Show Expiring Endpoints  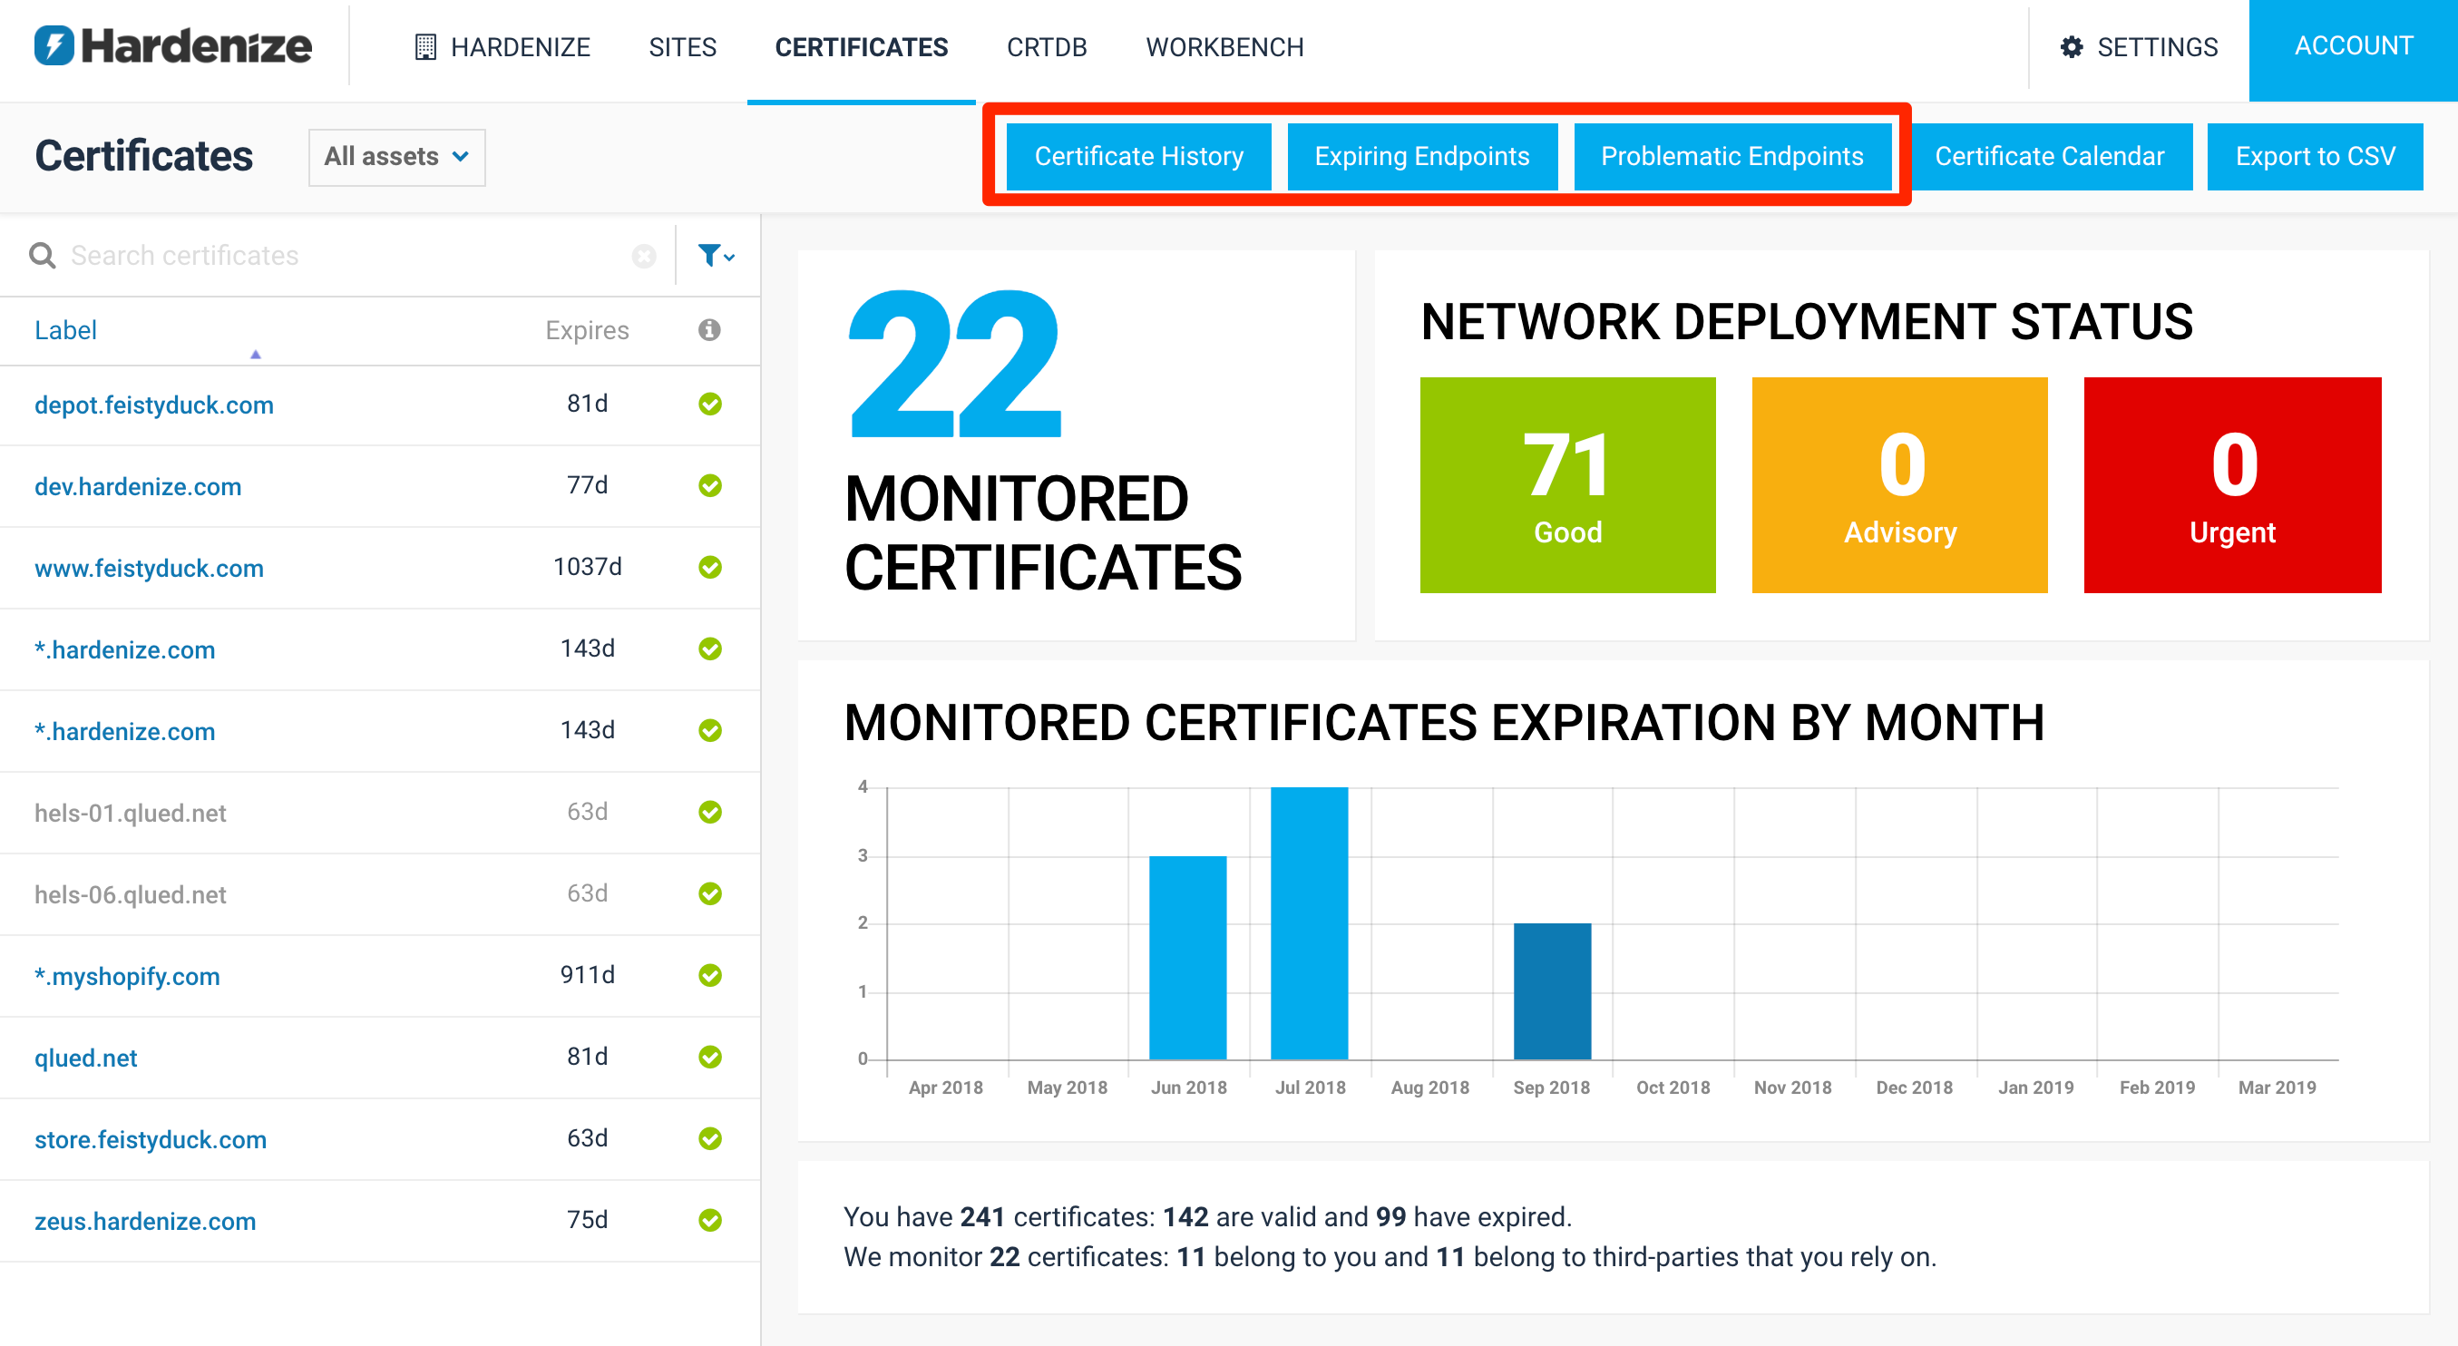(1422, 156)
